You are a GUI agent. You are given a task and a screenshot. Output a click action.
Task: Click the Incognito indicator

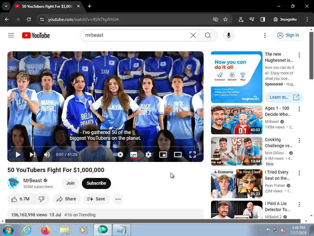(x=285, y=19)
